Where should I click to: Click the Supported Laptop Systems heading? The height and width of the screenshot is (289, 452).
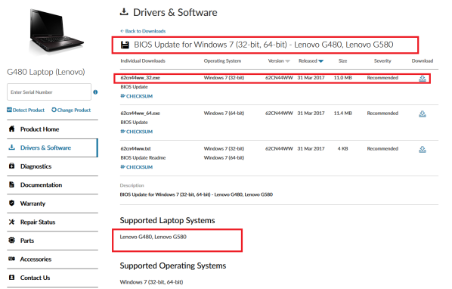[x=167, y=220]
